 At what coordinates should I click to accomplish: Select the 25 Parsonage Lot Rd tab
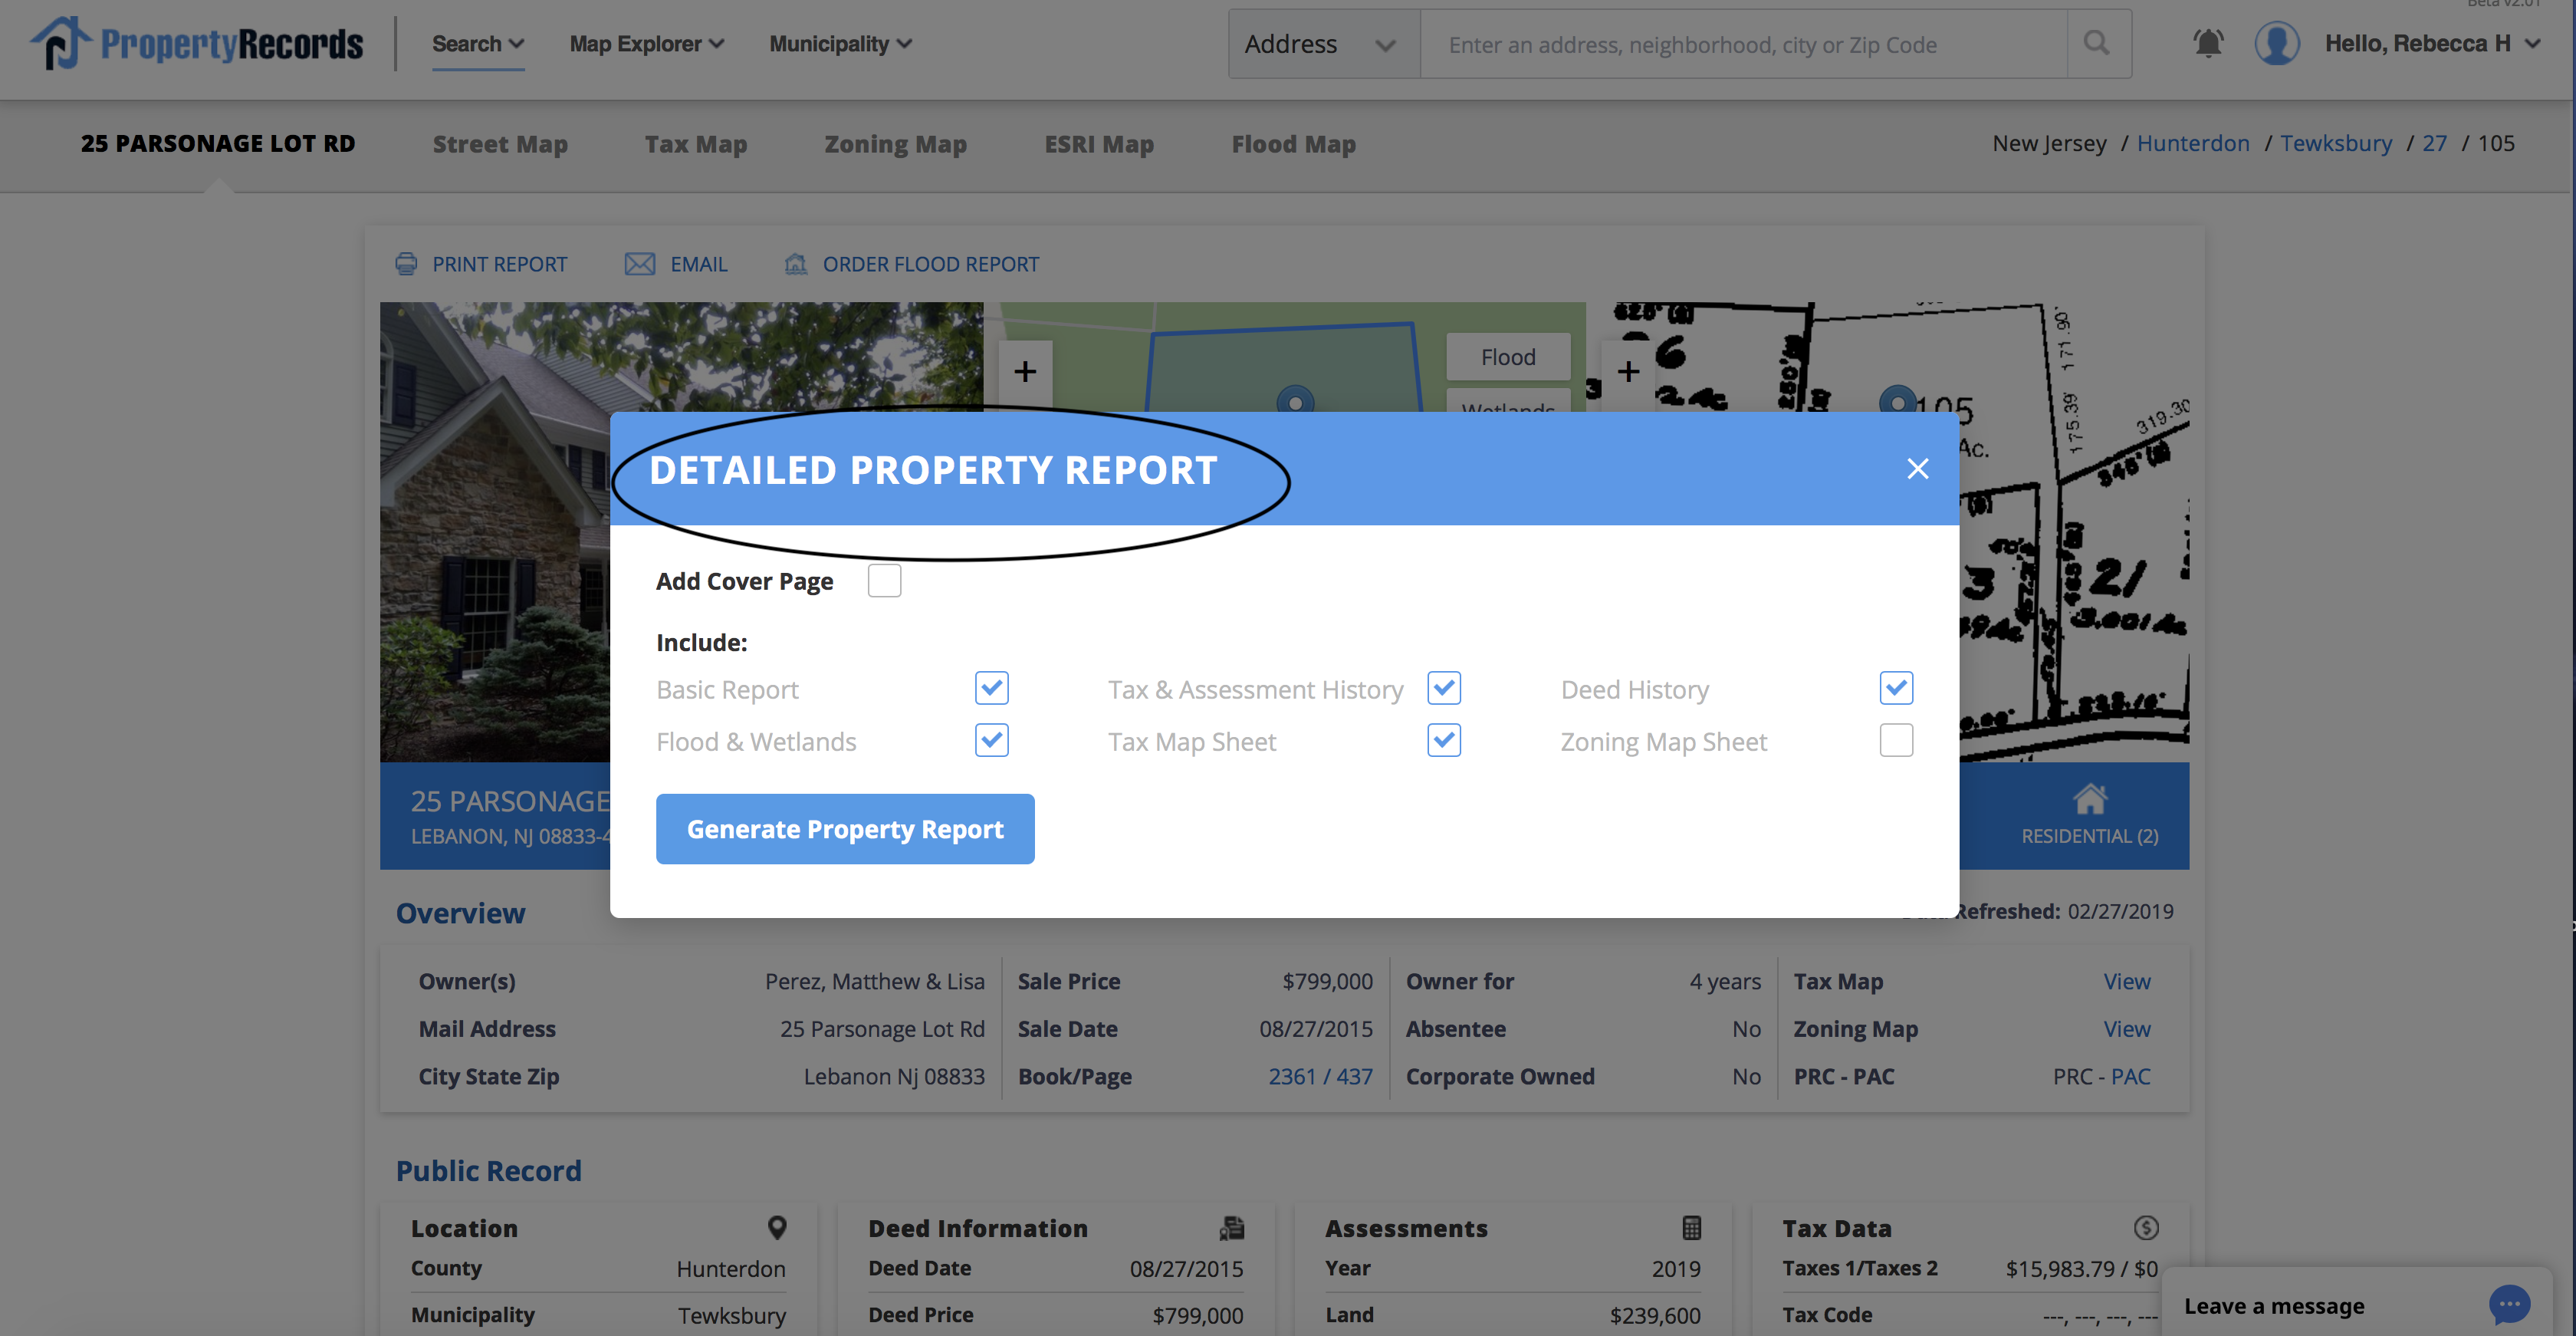[x=217, y=144]
